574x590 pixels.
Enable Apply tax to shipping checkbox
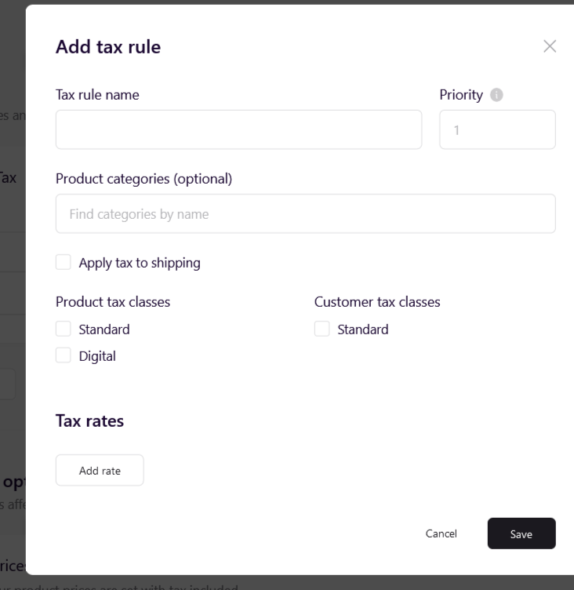64,262
